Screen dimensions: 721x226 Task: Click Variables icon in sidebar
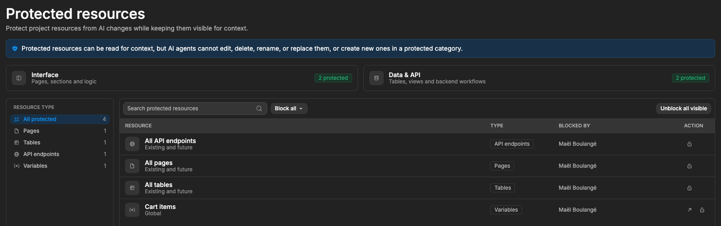click(x=17, y=166)
